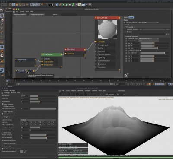Click the Toon shadow ambient color swatch
Screen dimensions: 173x159
point(22,152)
